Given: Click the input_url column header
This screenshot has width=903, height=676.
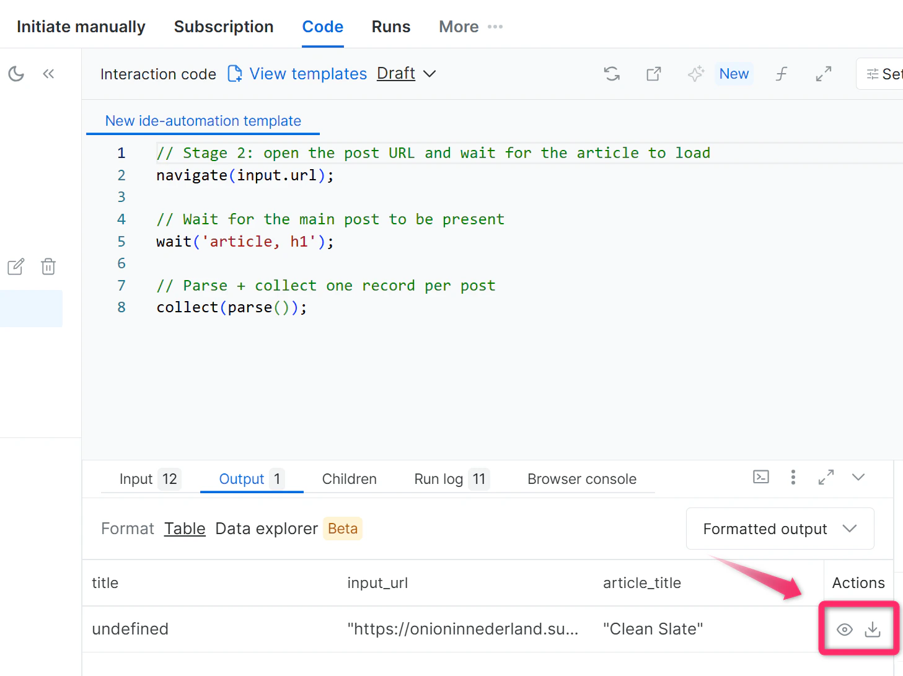Looking at the screenshot, I should (x=377, y=583).
